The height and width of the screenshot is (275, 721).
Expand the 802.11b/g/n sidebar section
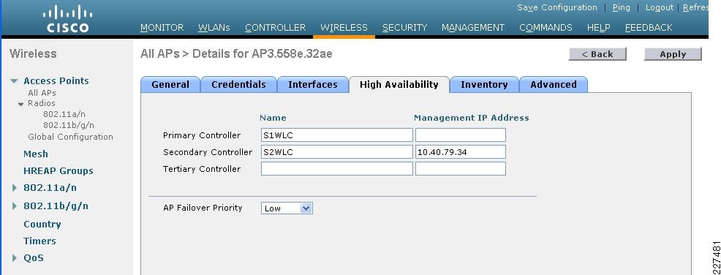15,206
